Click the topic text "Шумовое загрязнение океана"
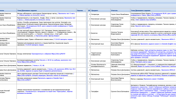This screenshot has width=176, height=99. (27, 78)
